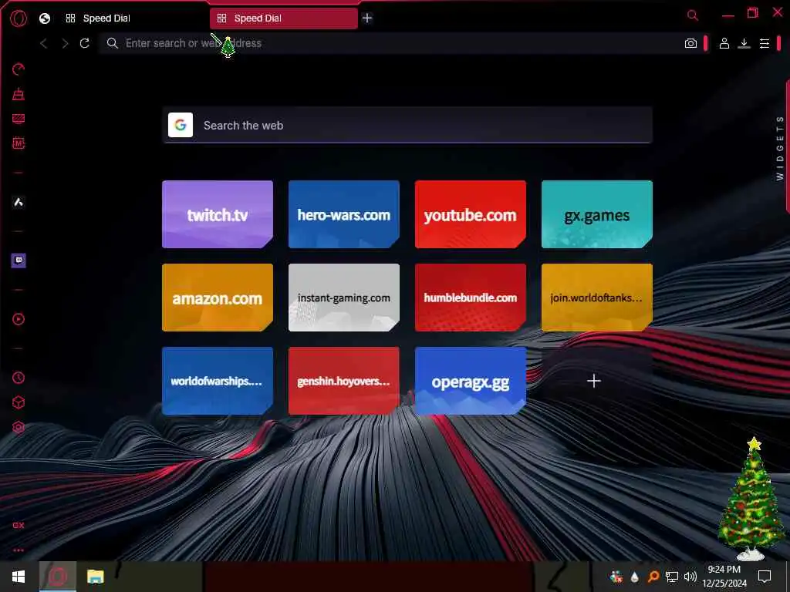Image resolution: width=790 pixels, height=592 pixels.
Task: Open the worldofwarships speed dial tile
Action: (217, 381)
